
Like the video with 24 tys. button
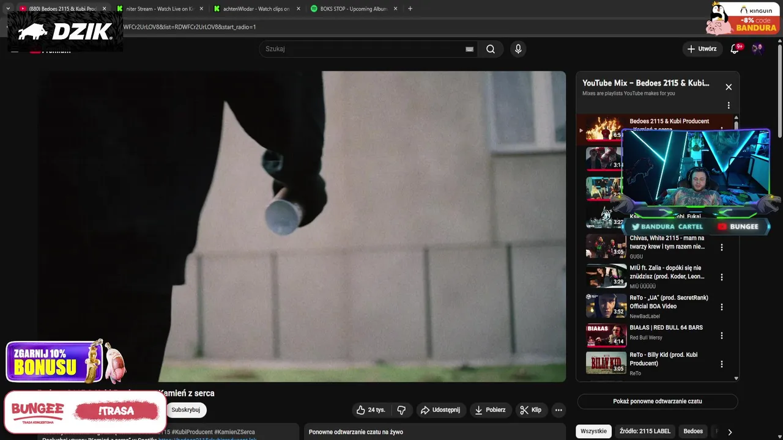click(372, 410)
